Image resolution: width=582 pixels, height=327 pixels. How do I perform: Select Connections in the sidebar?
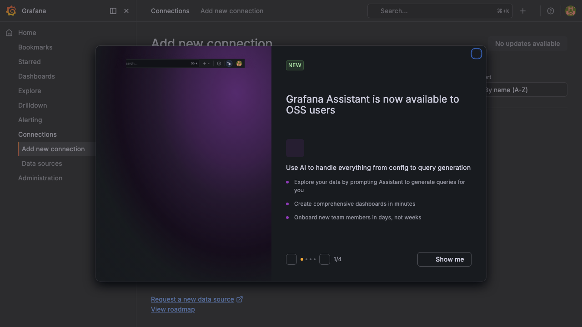[x=37, y=134]
